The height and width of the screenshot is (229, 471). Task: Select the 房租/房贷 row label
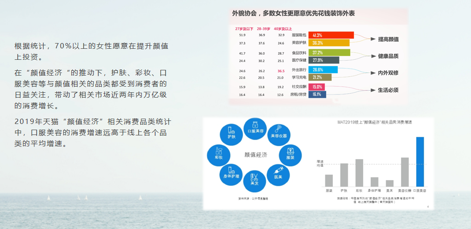coord(298,95)
